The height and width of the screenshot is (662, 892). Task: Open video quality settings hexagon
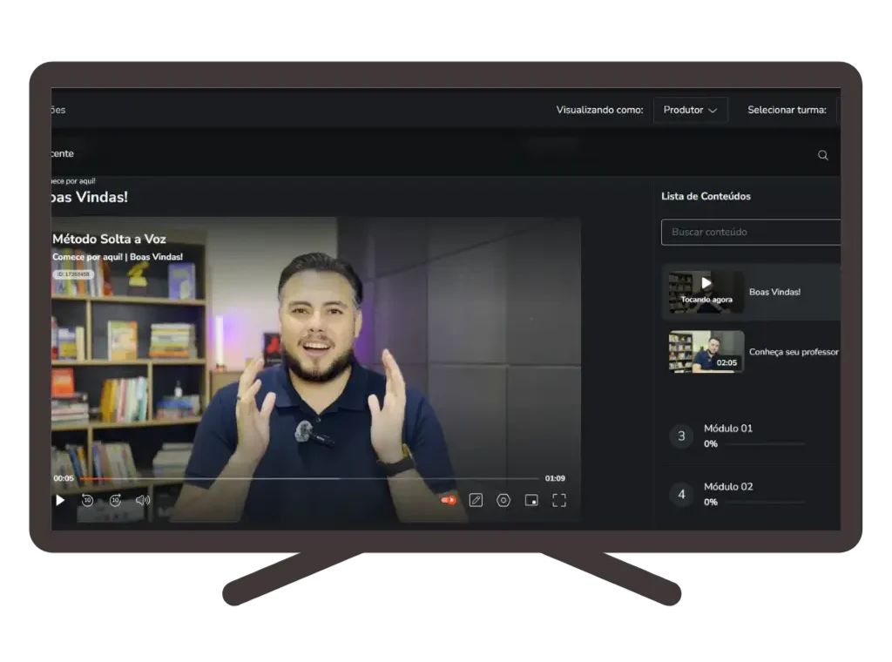click(503, 500)
